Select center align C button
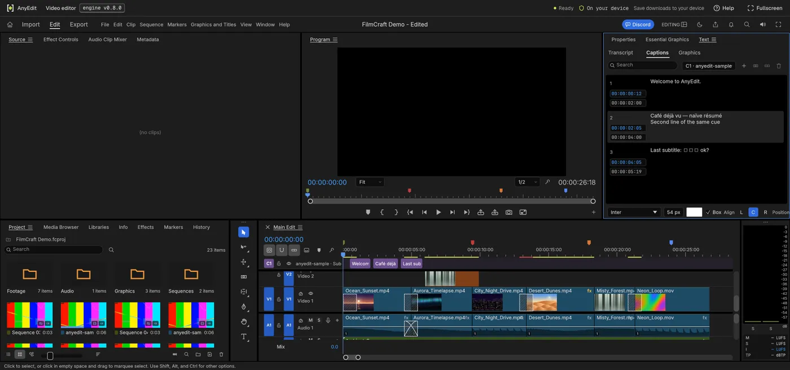Screen dimensions: 790x370 click(x=753, y=212)
